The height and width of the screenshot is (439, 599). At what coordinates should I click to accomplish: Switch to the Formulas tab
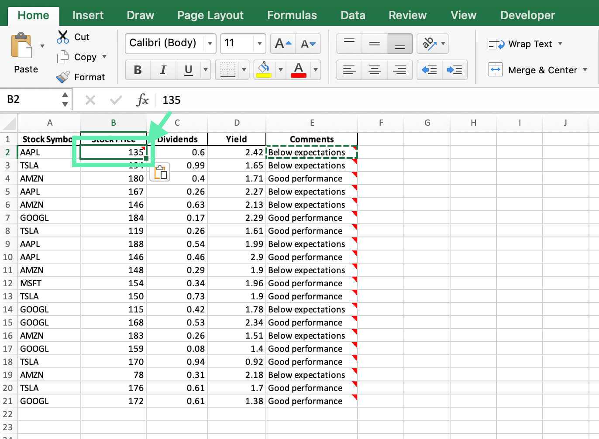(292, 15)
